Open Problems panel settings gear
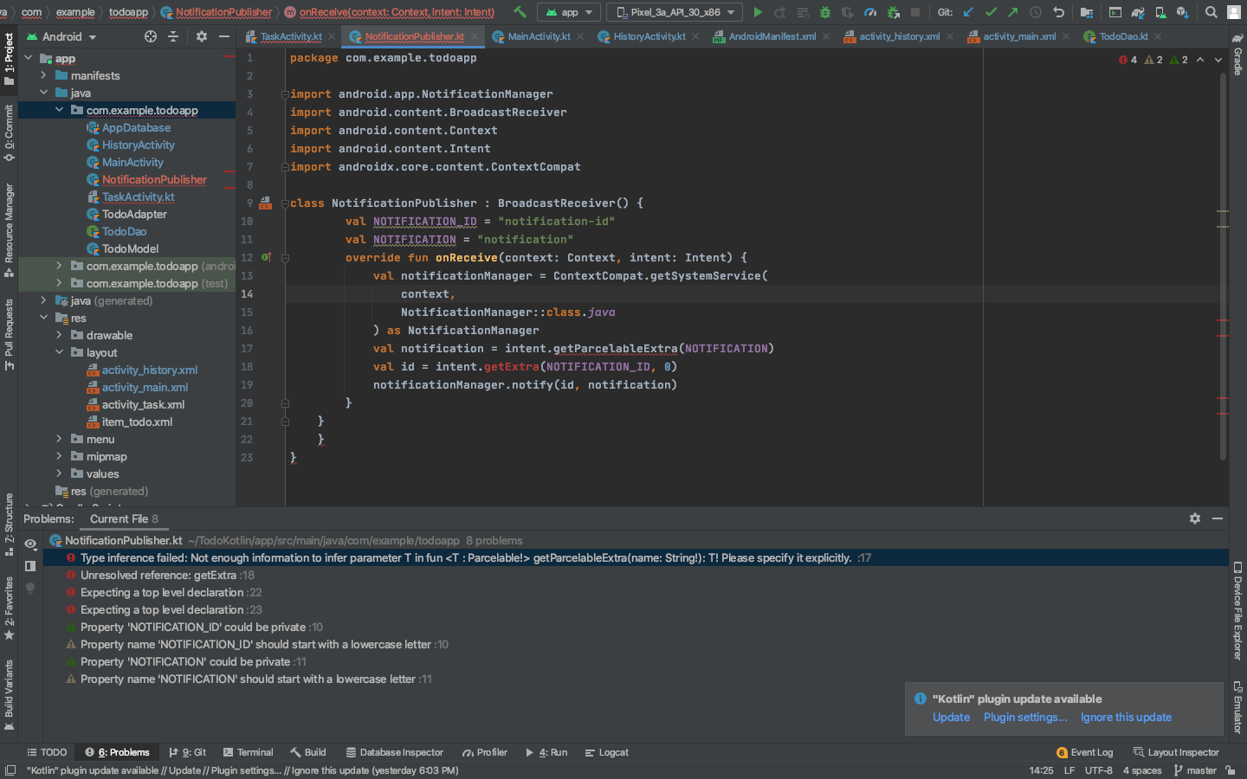This screenshot has height=779, width=1247. tap(1195, 518)
